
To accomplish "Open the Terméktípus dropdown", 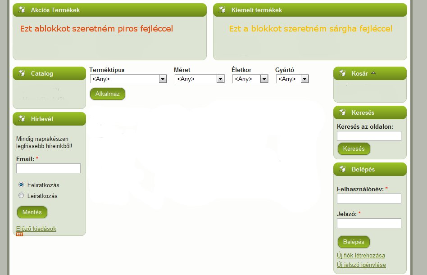I will tap(128, 79).
